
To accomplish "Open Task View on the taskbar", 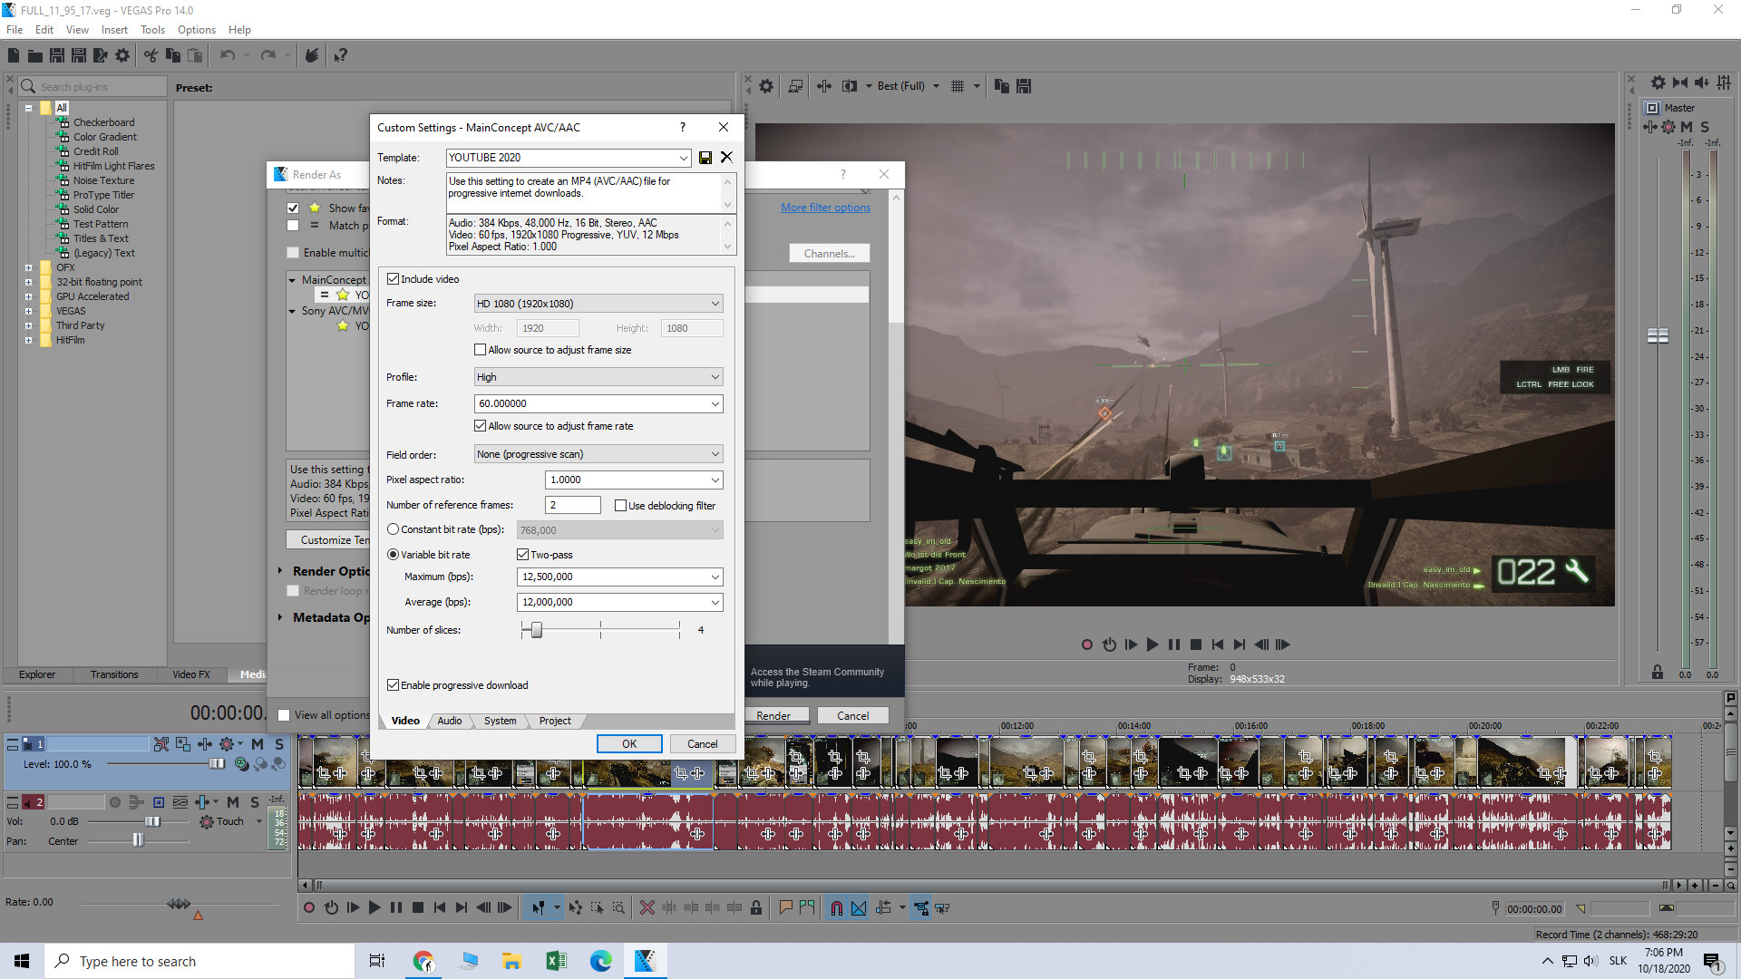I will (377, 961).
